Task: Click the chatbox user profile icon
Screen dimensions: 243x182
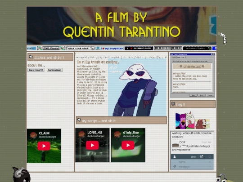Action: tap(175, 157)
